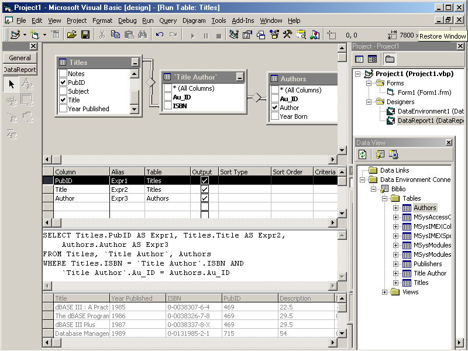Screen dimensions: 468x351
Task: Select DataEnvironment1 in the Project tree
Action: click(x=431, y=111)
